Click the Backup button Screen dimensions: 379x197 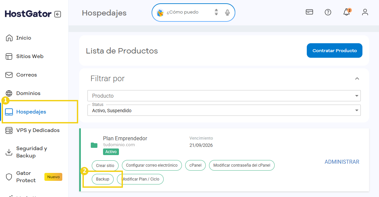click(103, 179)
